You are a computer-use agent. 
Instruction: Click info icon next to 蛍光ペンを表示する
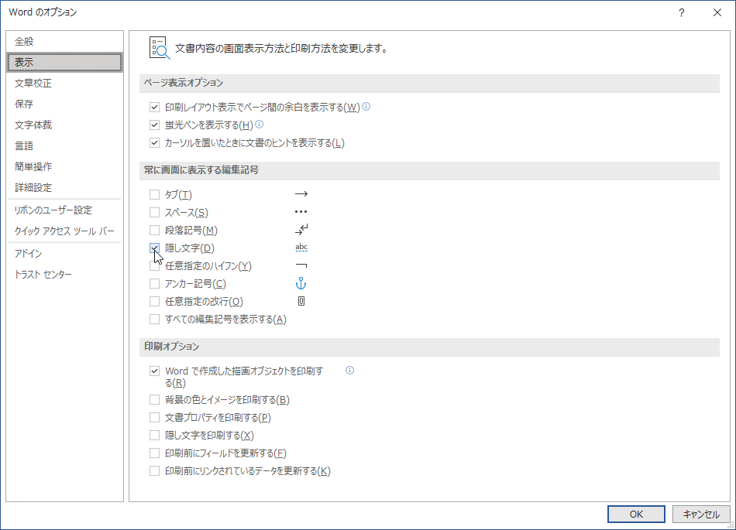(x=259, y=124)
